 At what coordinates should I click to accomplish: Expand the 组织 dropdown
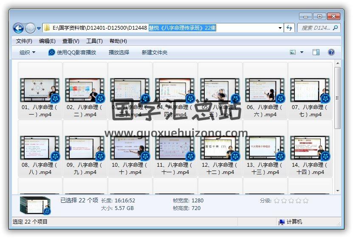pos(27,52)
